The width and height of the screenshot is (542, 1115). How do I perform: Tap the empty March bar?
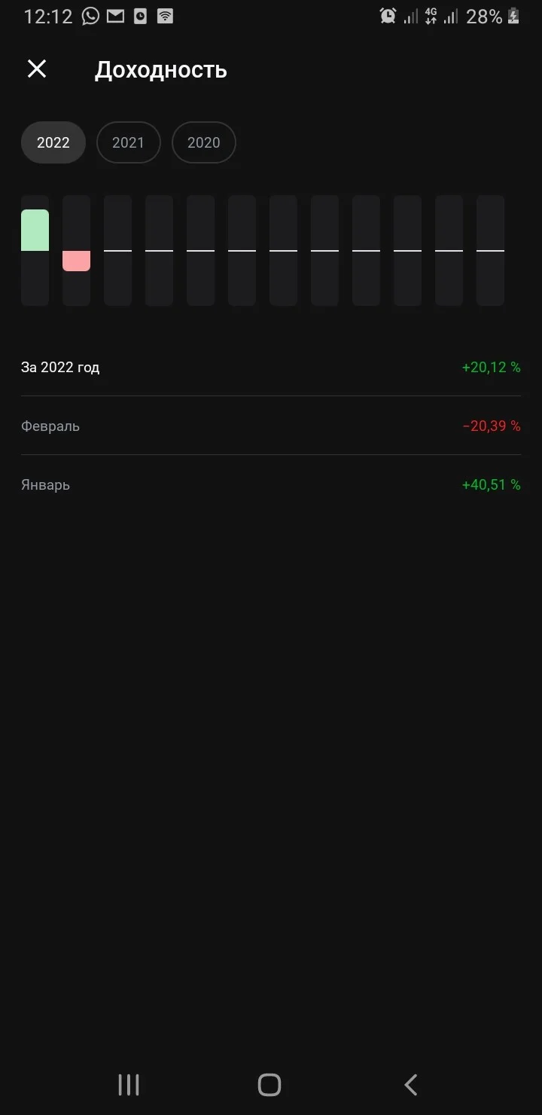tap(117, 251)
